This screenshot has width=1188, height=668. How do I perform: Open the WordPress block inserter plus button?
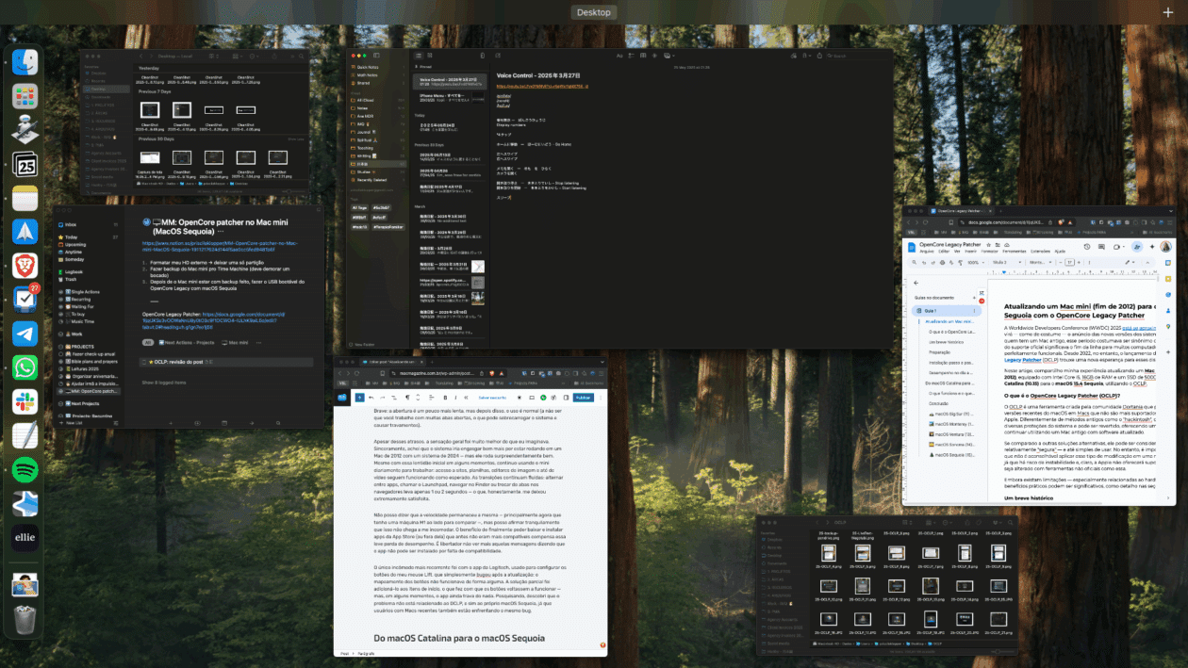[359, 398]
